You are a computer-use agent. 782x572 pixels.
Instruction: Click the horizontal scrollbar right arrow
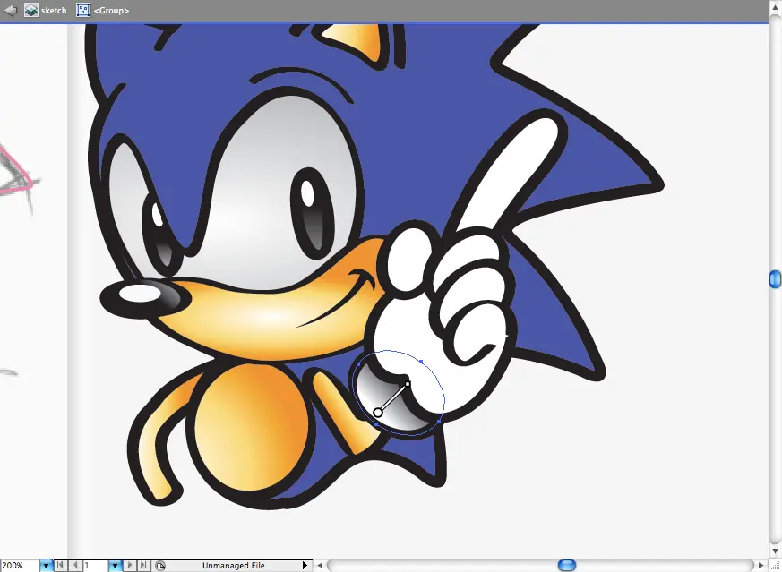point(761,565)
